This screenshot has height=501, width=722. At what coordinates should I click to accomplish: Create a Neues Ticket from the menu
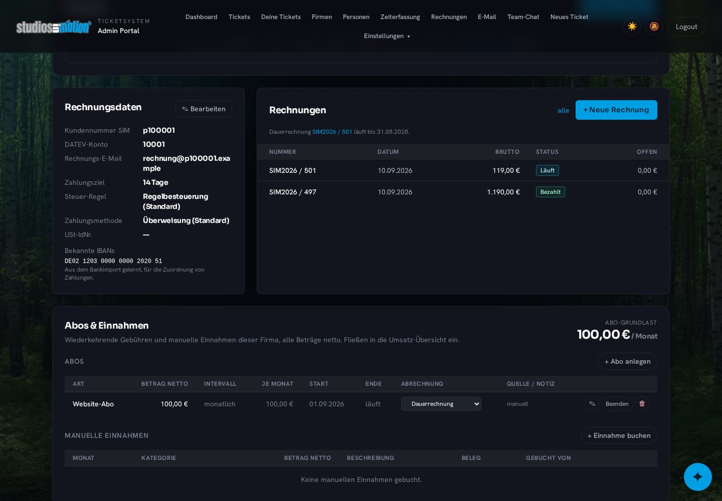click(x=569, y=17)
